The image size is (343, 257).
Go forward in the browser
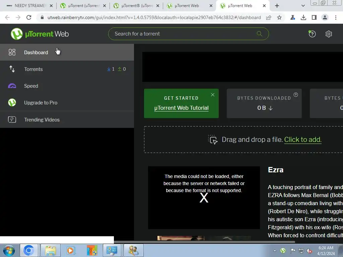pyautogui.click(x=18, y=17)
